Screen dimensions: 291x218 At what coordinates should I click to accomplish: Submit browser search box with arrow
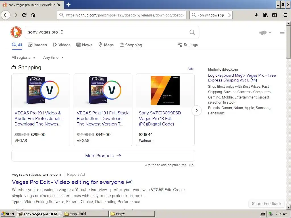point(228,15)
